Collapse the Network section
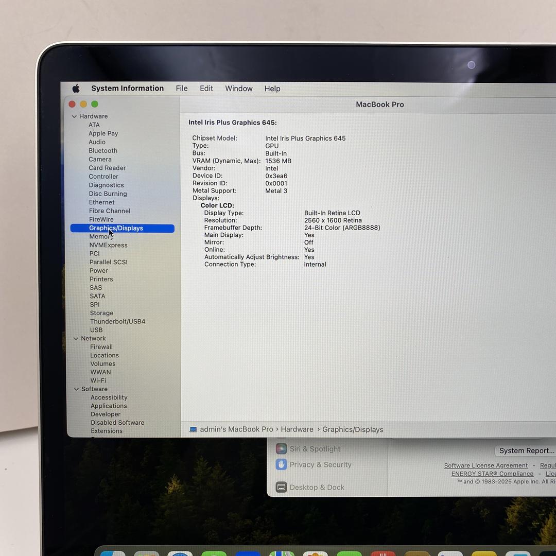The height and width of the screenshot is (556, 556). tap(76, 339)
